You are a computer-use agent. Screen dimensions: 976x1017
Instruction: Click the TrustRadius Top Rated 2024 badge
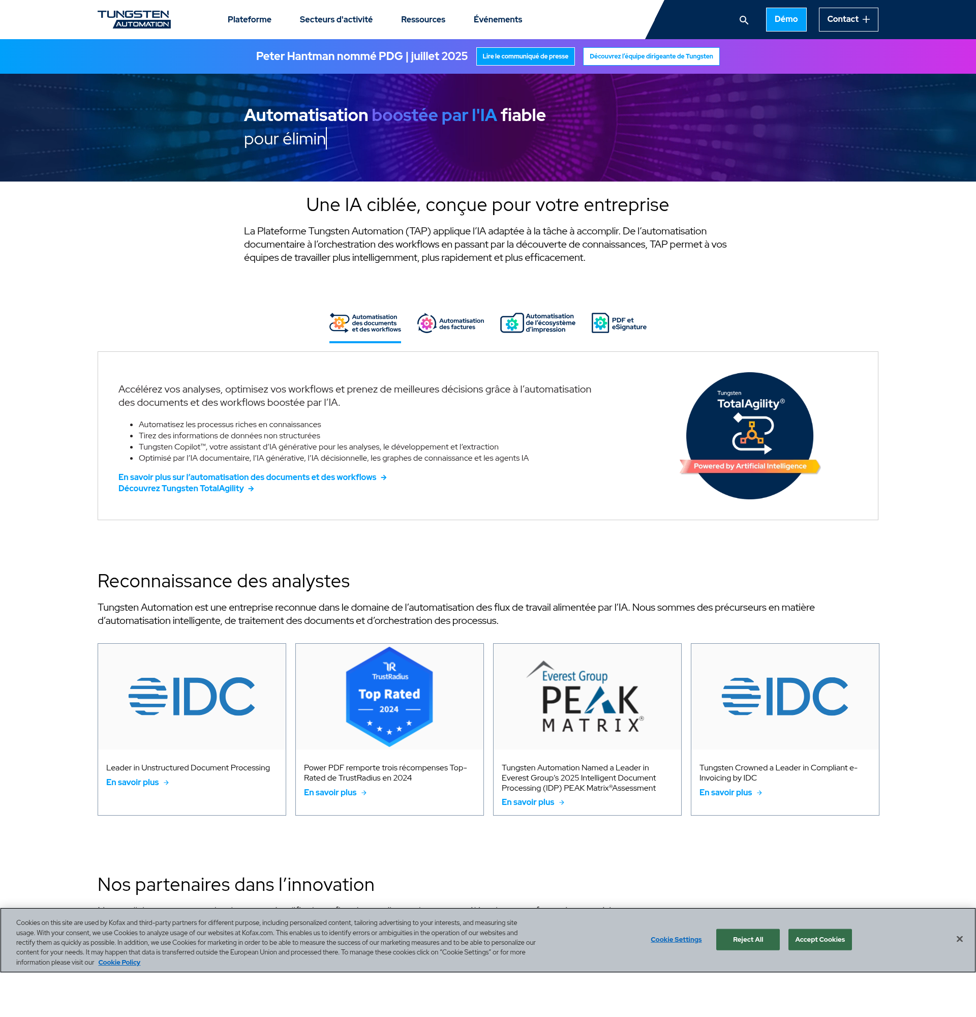click(x=389, y=696)
